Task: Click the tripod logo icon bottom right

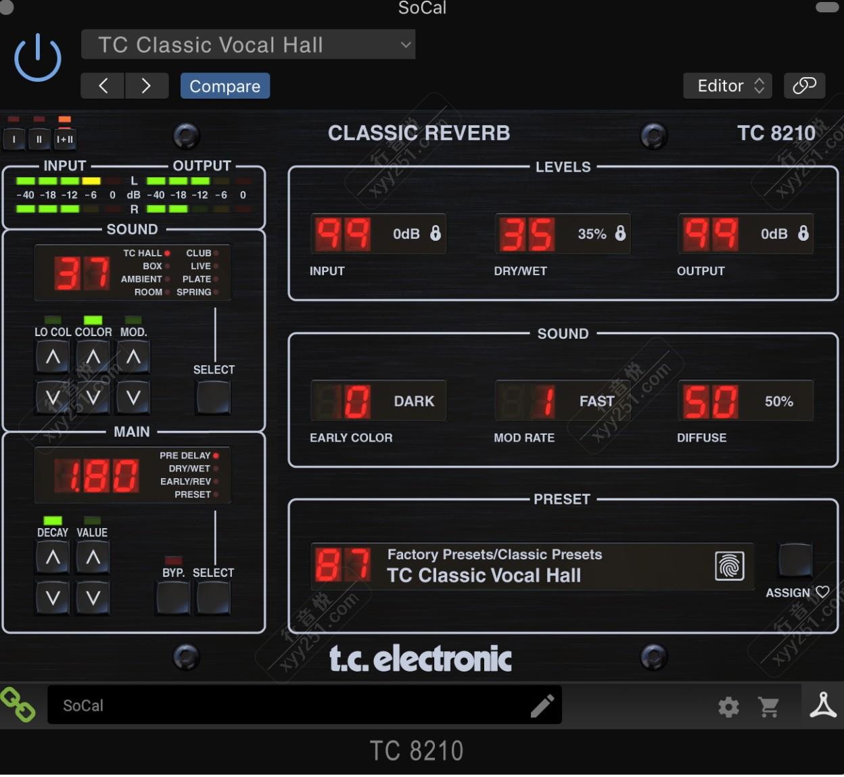Action: click(823, 705)
